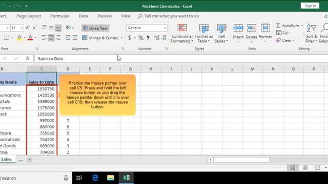Apply accounting dollar number format
Screen dimensions: 328x184
[130, 38]
